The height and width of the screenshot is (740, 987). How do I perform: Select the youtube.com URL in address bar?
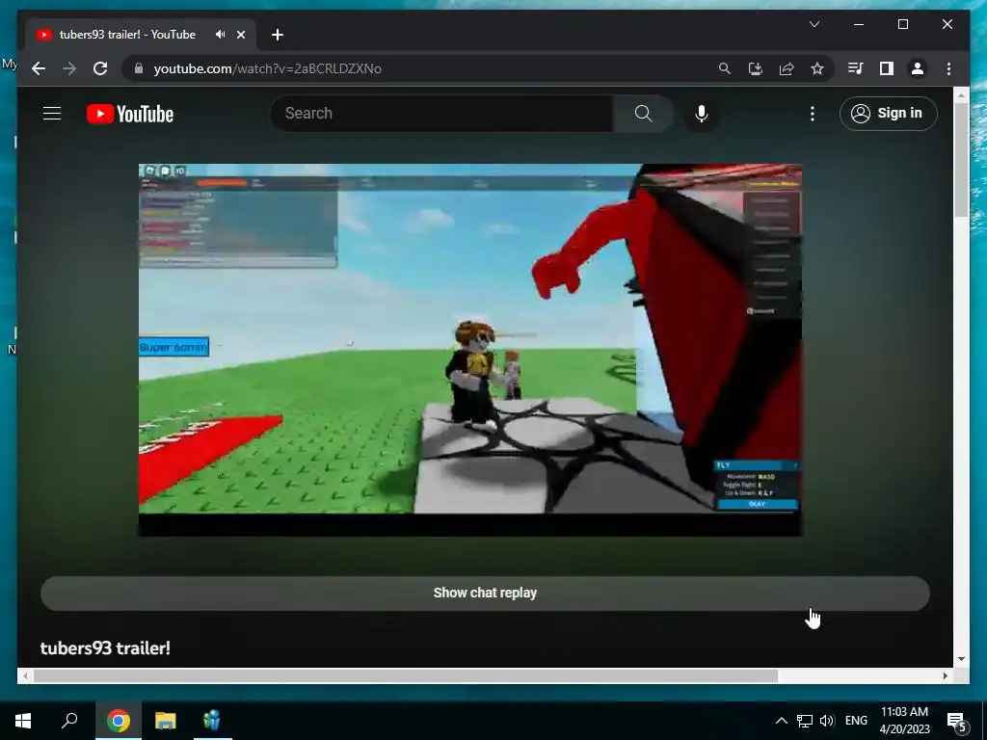coord(268,68)
